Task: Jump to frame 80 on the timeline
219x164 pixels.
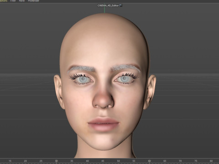Action: click(x=211, y=161)
